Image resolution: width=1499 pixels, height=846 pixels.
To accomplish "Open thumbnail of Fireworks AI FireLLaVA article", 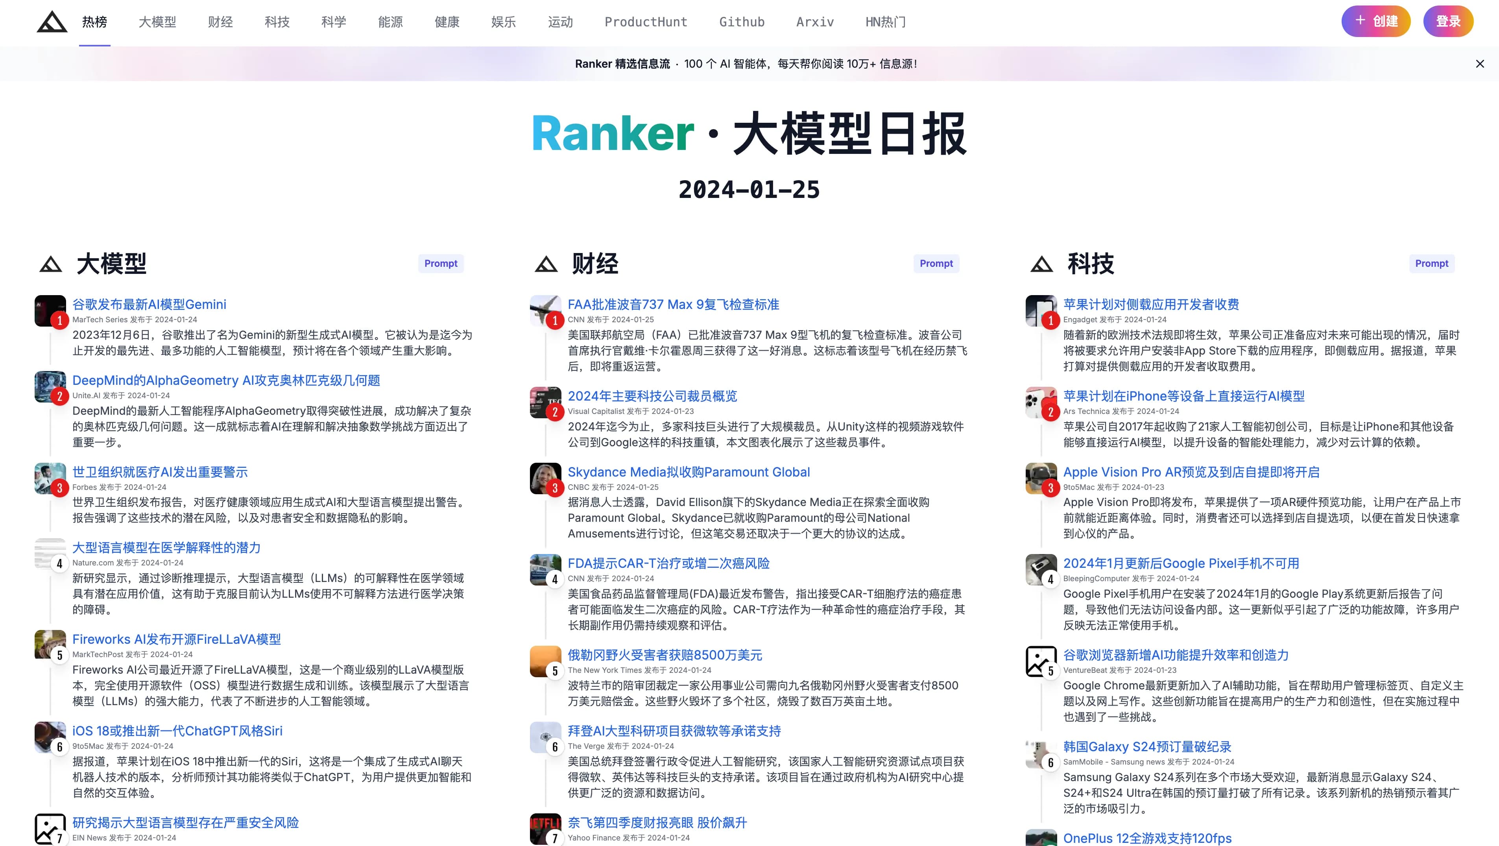I will [50, 646].
